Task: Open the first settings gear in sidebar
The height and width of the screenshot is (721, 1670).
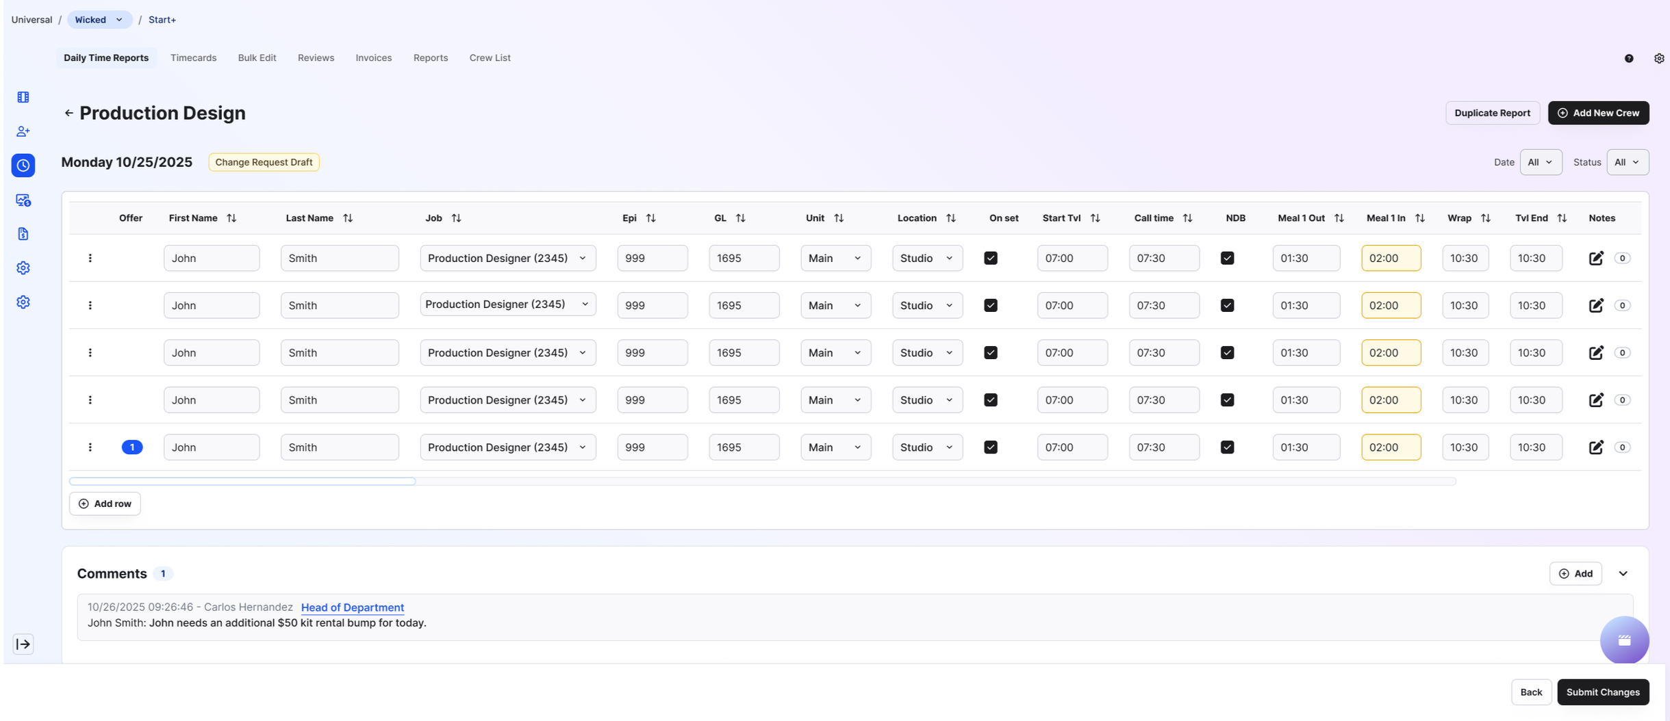Action: point(23,267)
